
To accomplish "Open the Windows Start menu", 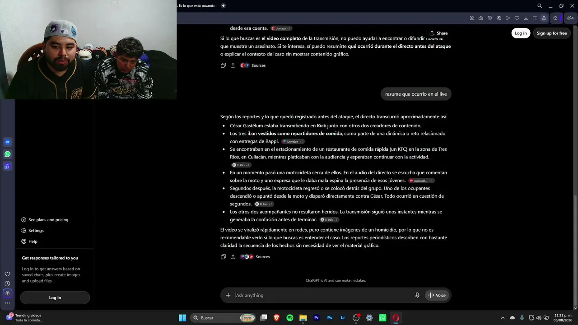I will coord(182,318).
